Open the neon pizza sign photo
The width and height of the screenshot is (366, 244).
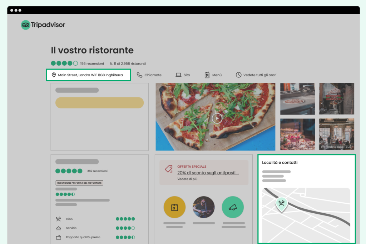click(x=337, y=99)
